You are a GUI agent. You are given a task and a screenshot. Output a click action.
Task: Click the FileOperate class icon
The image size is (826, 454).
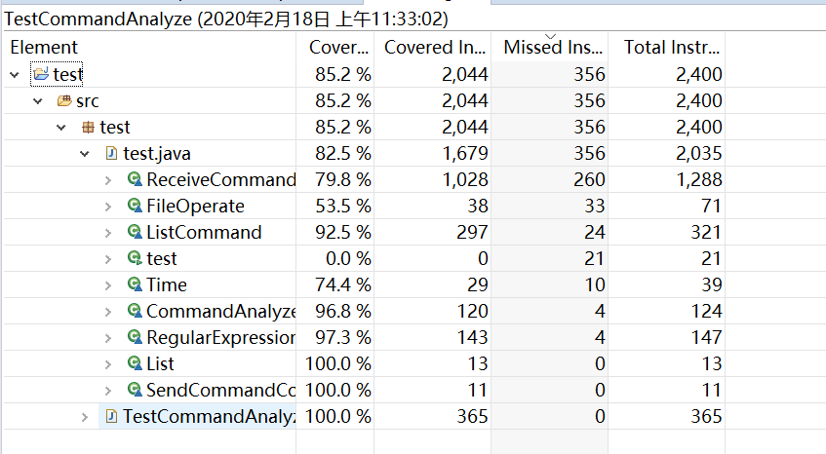135,206
